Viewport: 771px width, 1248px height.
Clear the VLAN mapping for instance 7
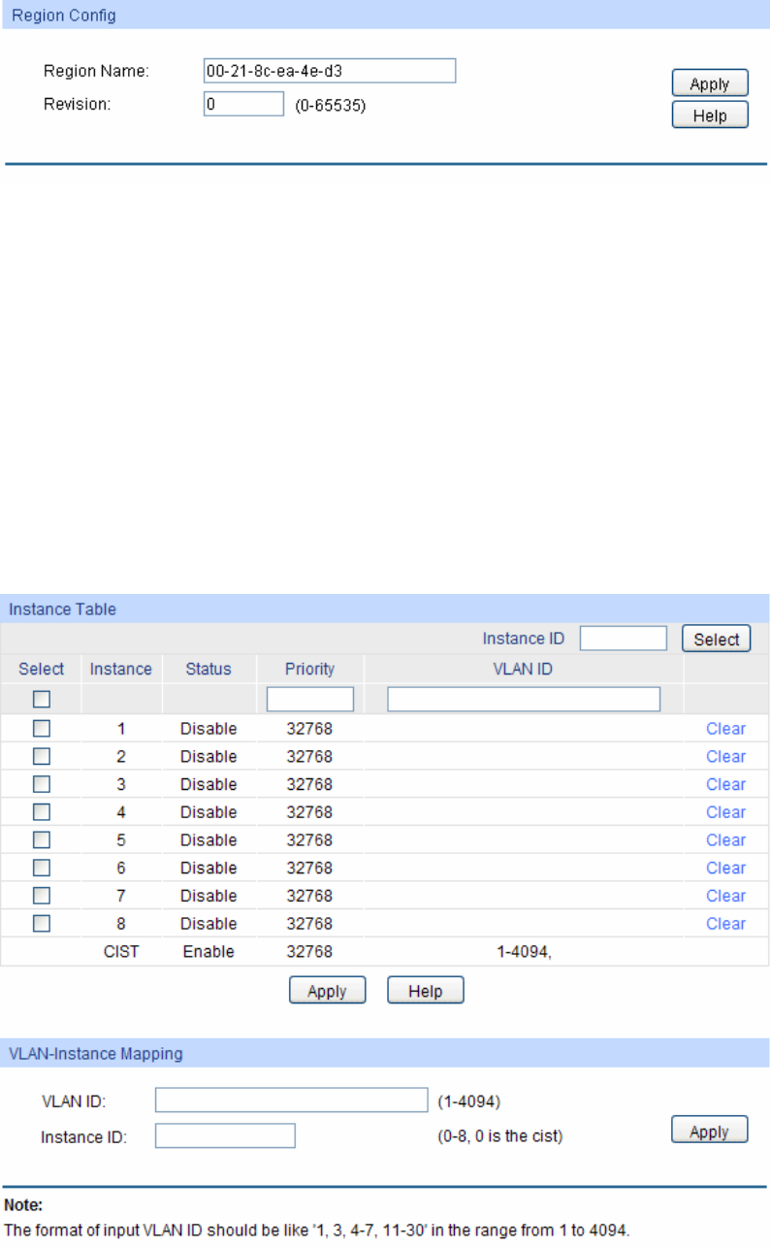tap(725, 896)
